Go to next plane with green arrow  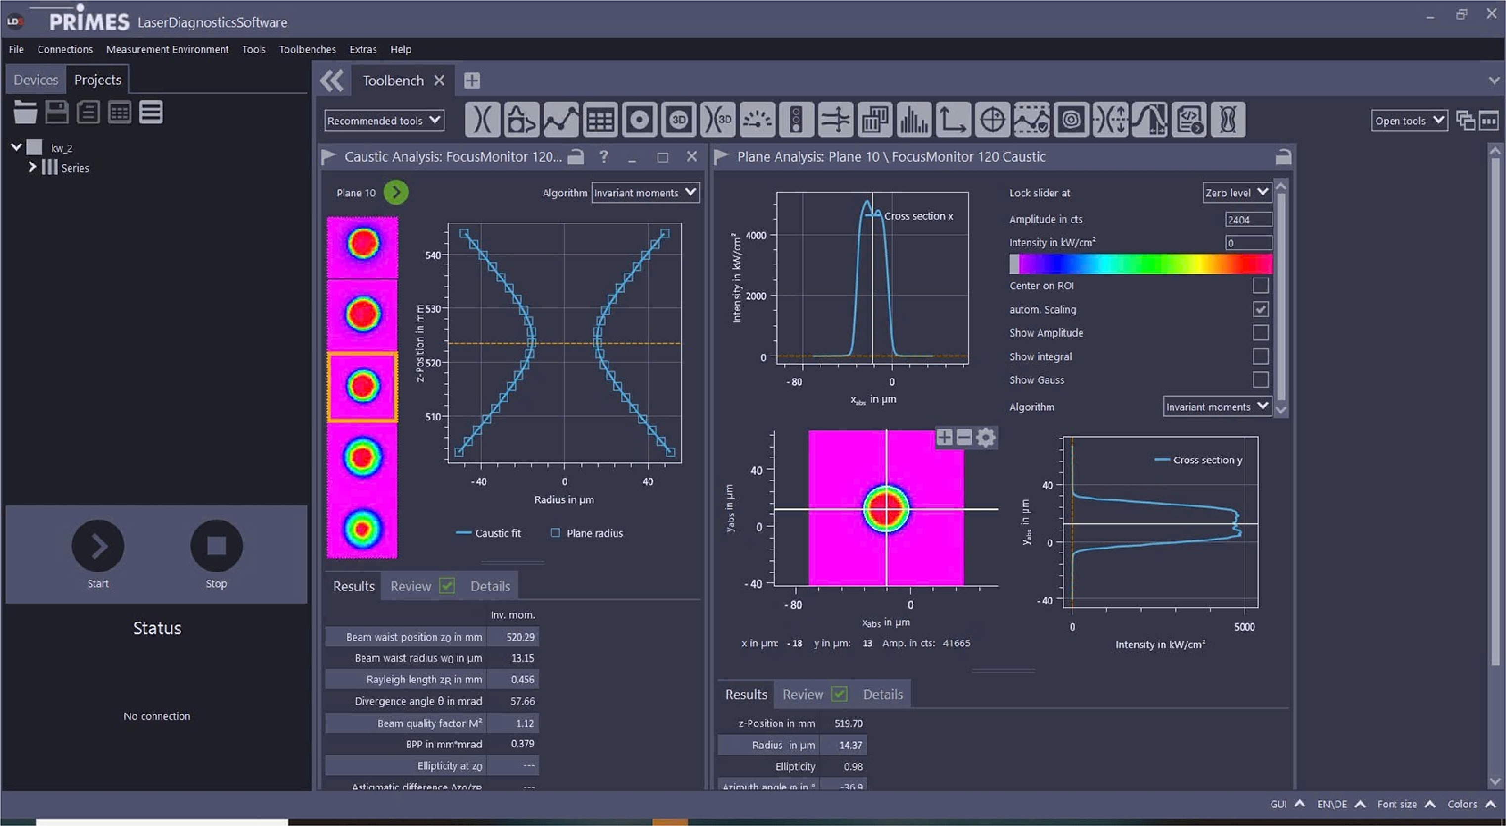pos(396,192)
